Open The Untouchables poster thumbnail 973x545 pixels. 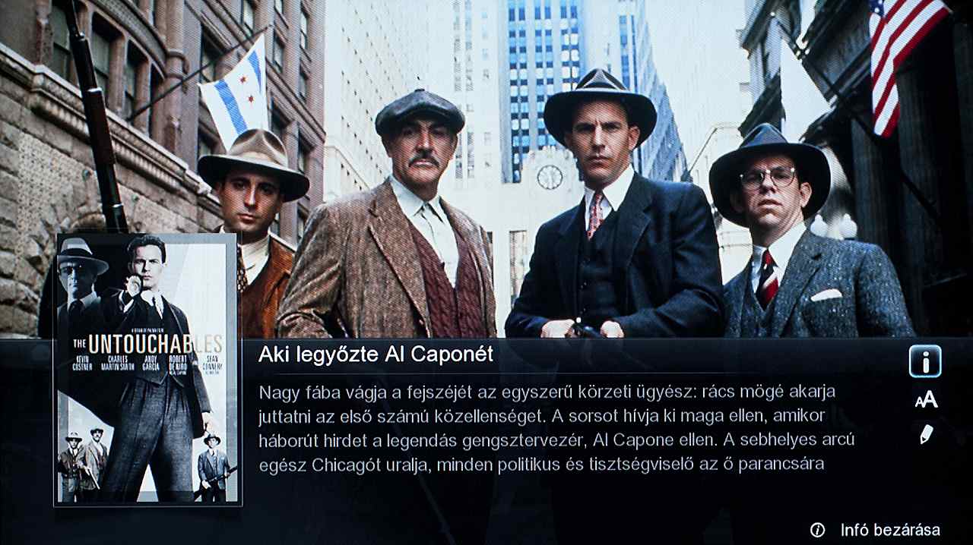tap(147, 369)
